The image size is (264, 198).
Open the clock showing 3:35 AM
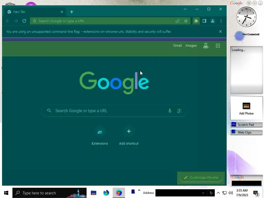tap(242, 193)
